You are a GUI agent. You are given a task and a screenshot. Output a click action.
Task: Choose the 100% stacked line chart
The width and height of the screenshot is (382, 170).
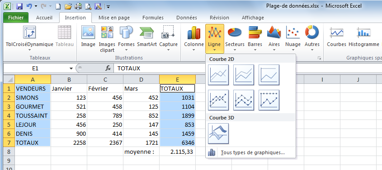[x=269, y=75]
